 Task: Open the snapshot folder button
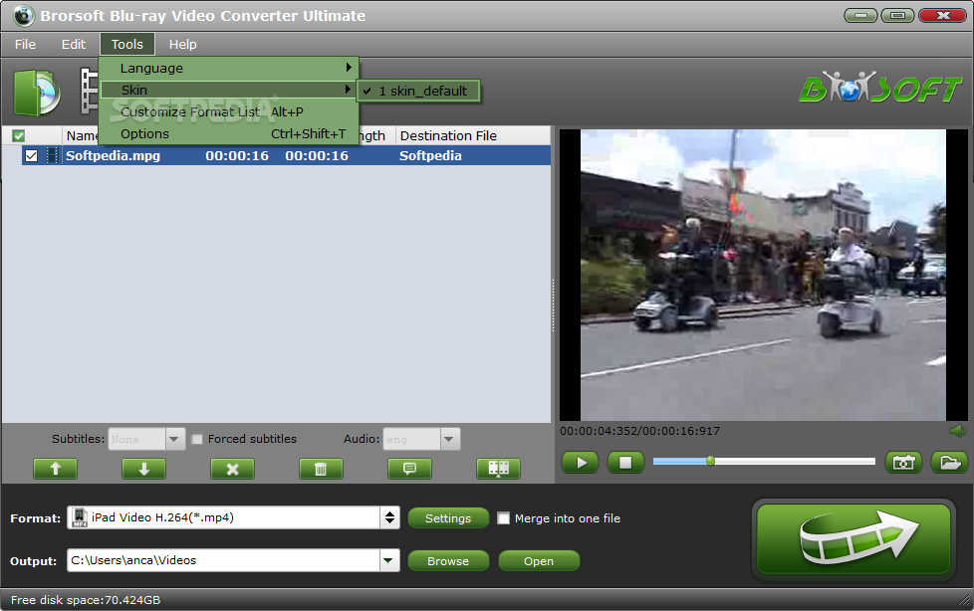(x=950, y=463)
